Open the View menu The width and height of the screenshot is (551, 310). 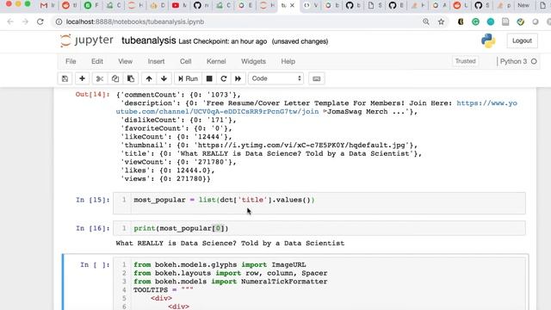pyautogui.click(x=125, y=61)
